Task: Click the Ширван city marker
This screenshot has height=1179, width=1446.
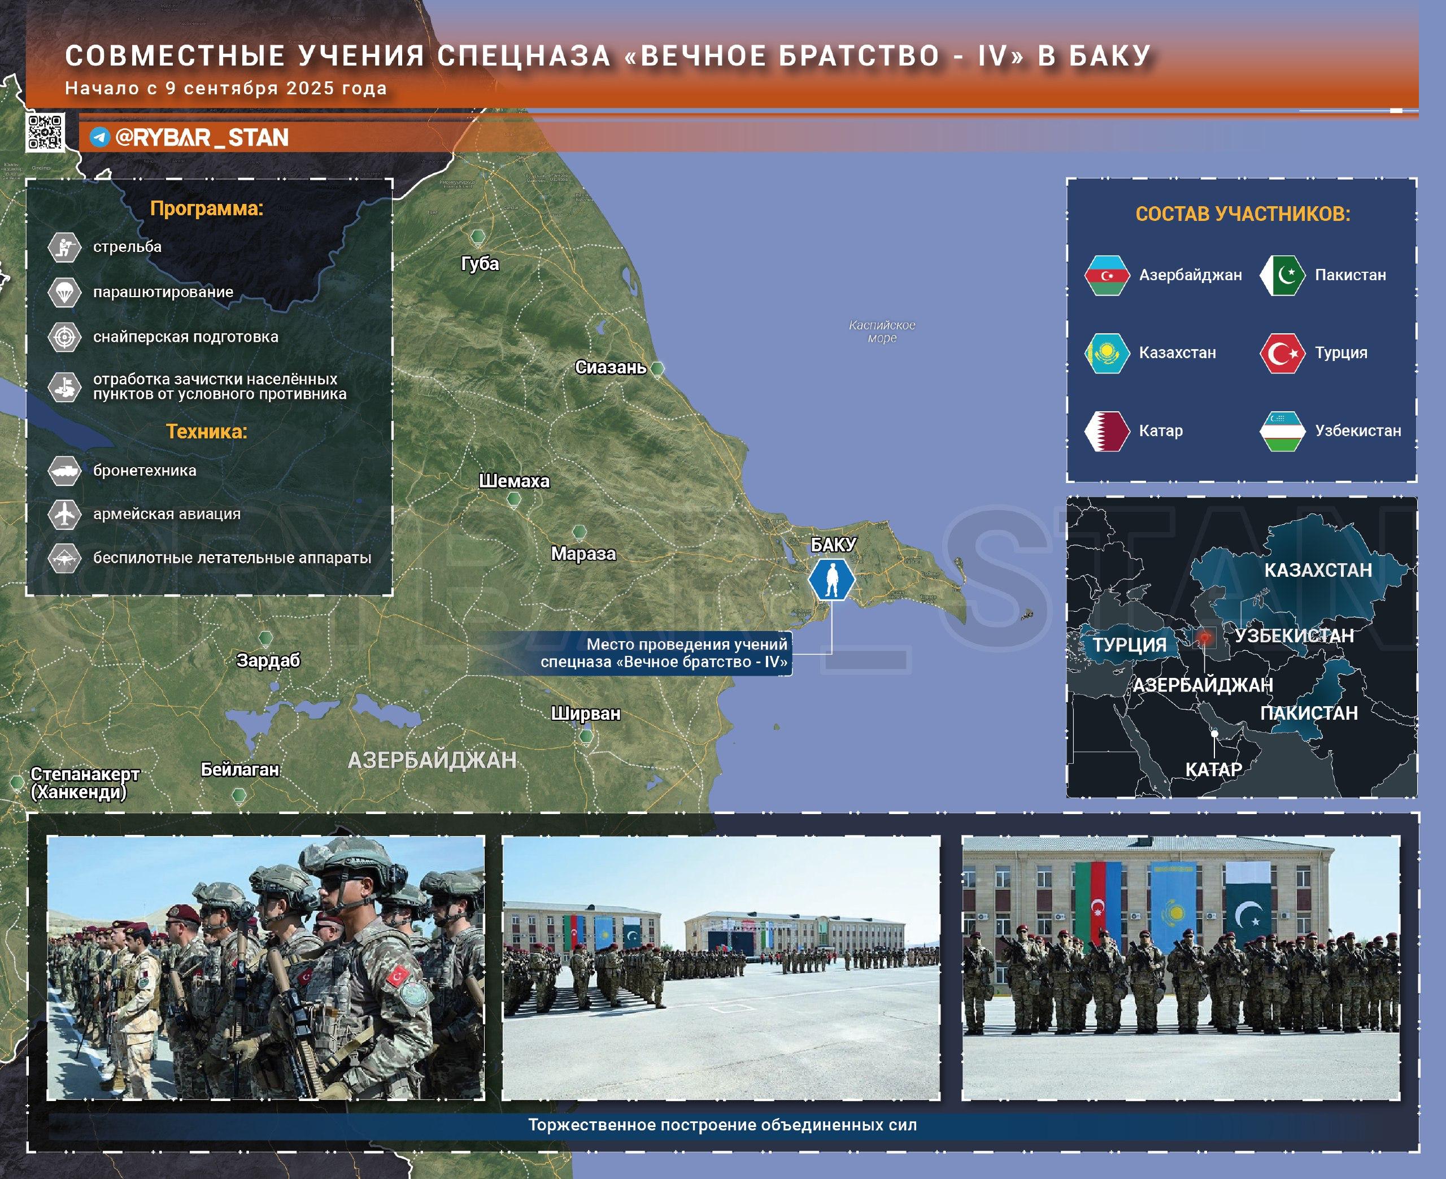Action: 586,736
